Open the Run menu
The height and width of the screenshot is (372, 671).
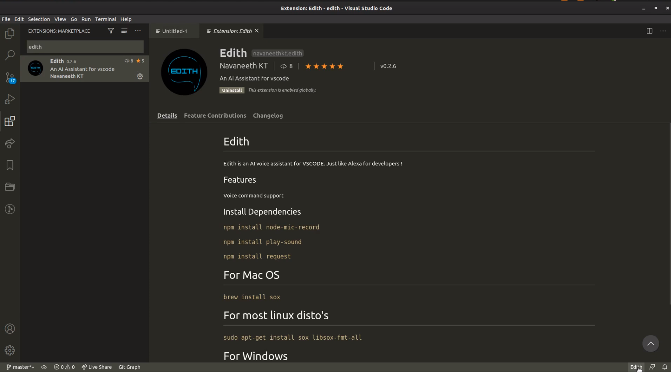pyautogui.click(x=86, y=19)
